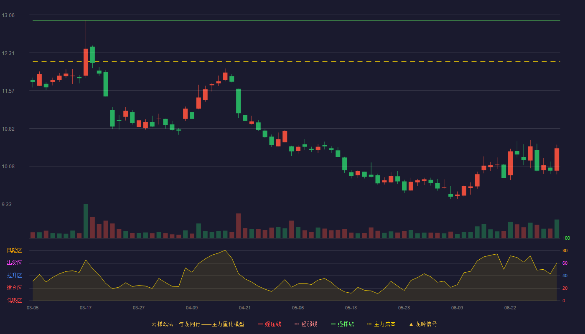The image size is (585, 334).
Task: Click the 13.06 price axis label
Action: click(x=8, y=15)
